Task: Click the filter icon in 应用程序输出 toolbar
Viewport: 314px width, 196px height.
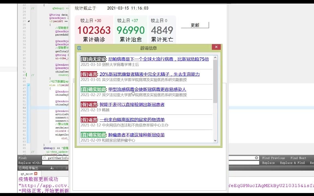Action: [x=52, y=168]
